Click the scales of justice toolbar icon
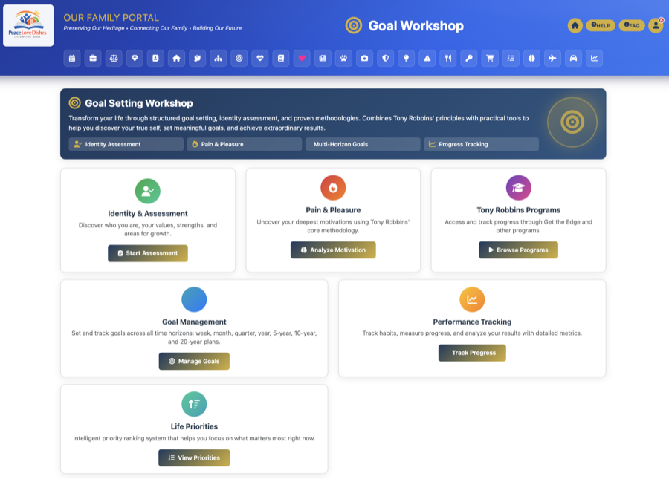This screenshot has width=669, height=479. [113, 59]
